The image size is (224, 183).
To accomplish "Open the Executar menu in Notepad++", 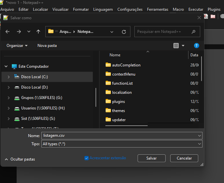I will point(196,9).
